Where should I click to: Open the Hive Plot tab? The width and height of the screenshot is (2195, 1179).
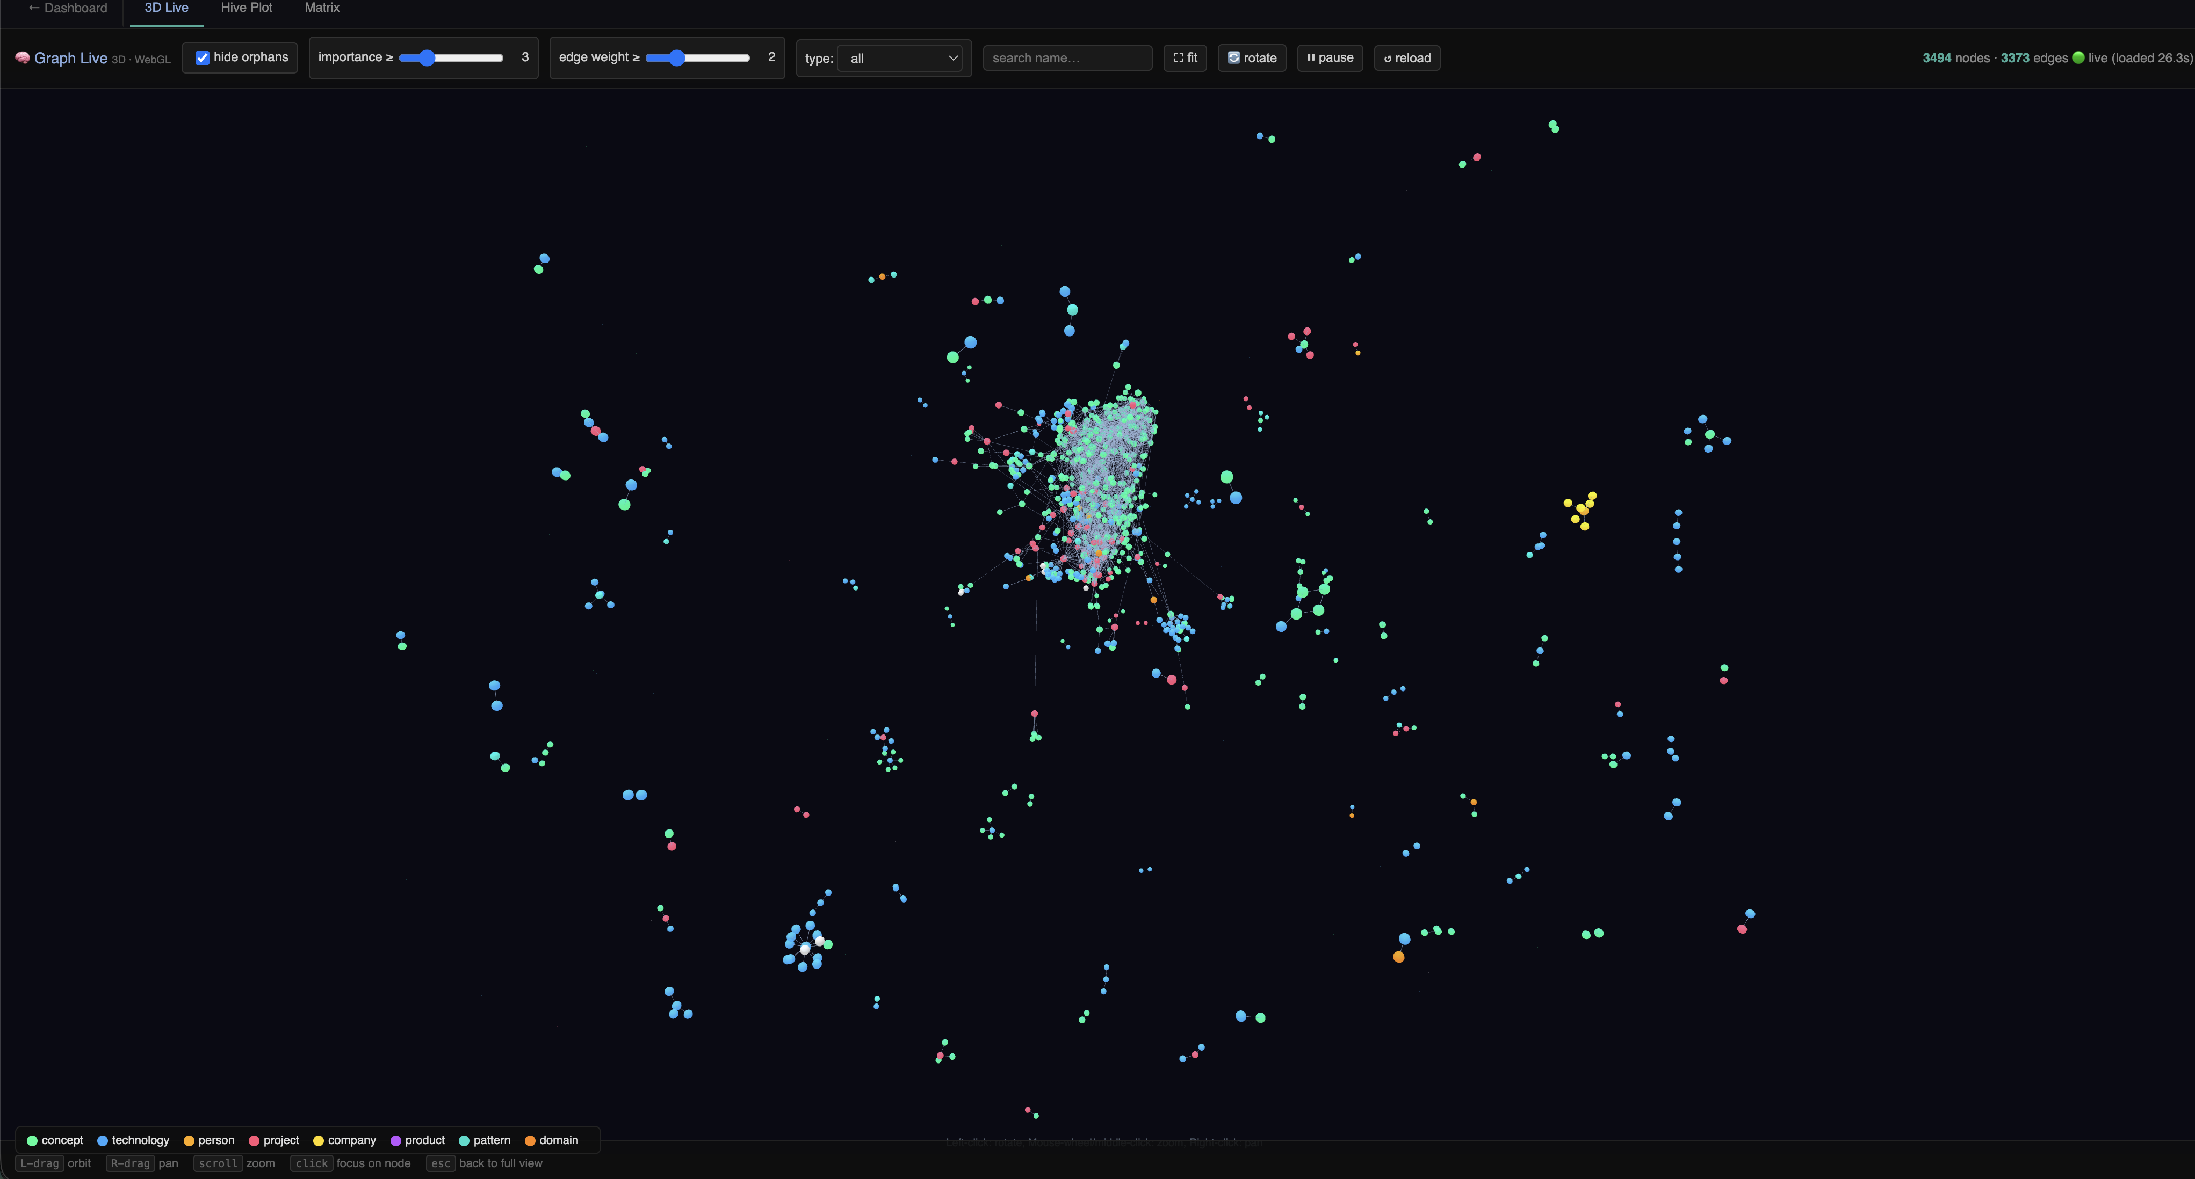(246, 8)
